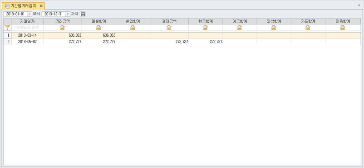Viewport: 364px width, 168px height.
Task: Click the 거래일자 검색 filter field
Action: click(27, 28)
